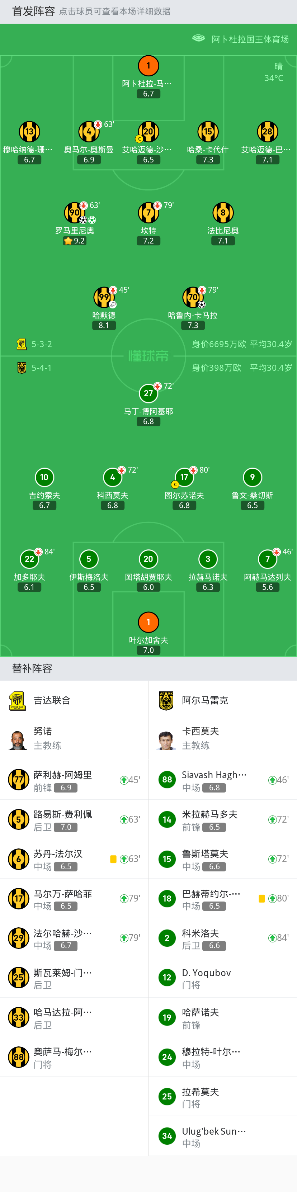The width and height of the screenshot is (297, 1192).
Task: Select midfielder 坎特 on the pitch
Action: [x=148, y=213]
